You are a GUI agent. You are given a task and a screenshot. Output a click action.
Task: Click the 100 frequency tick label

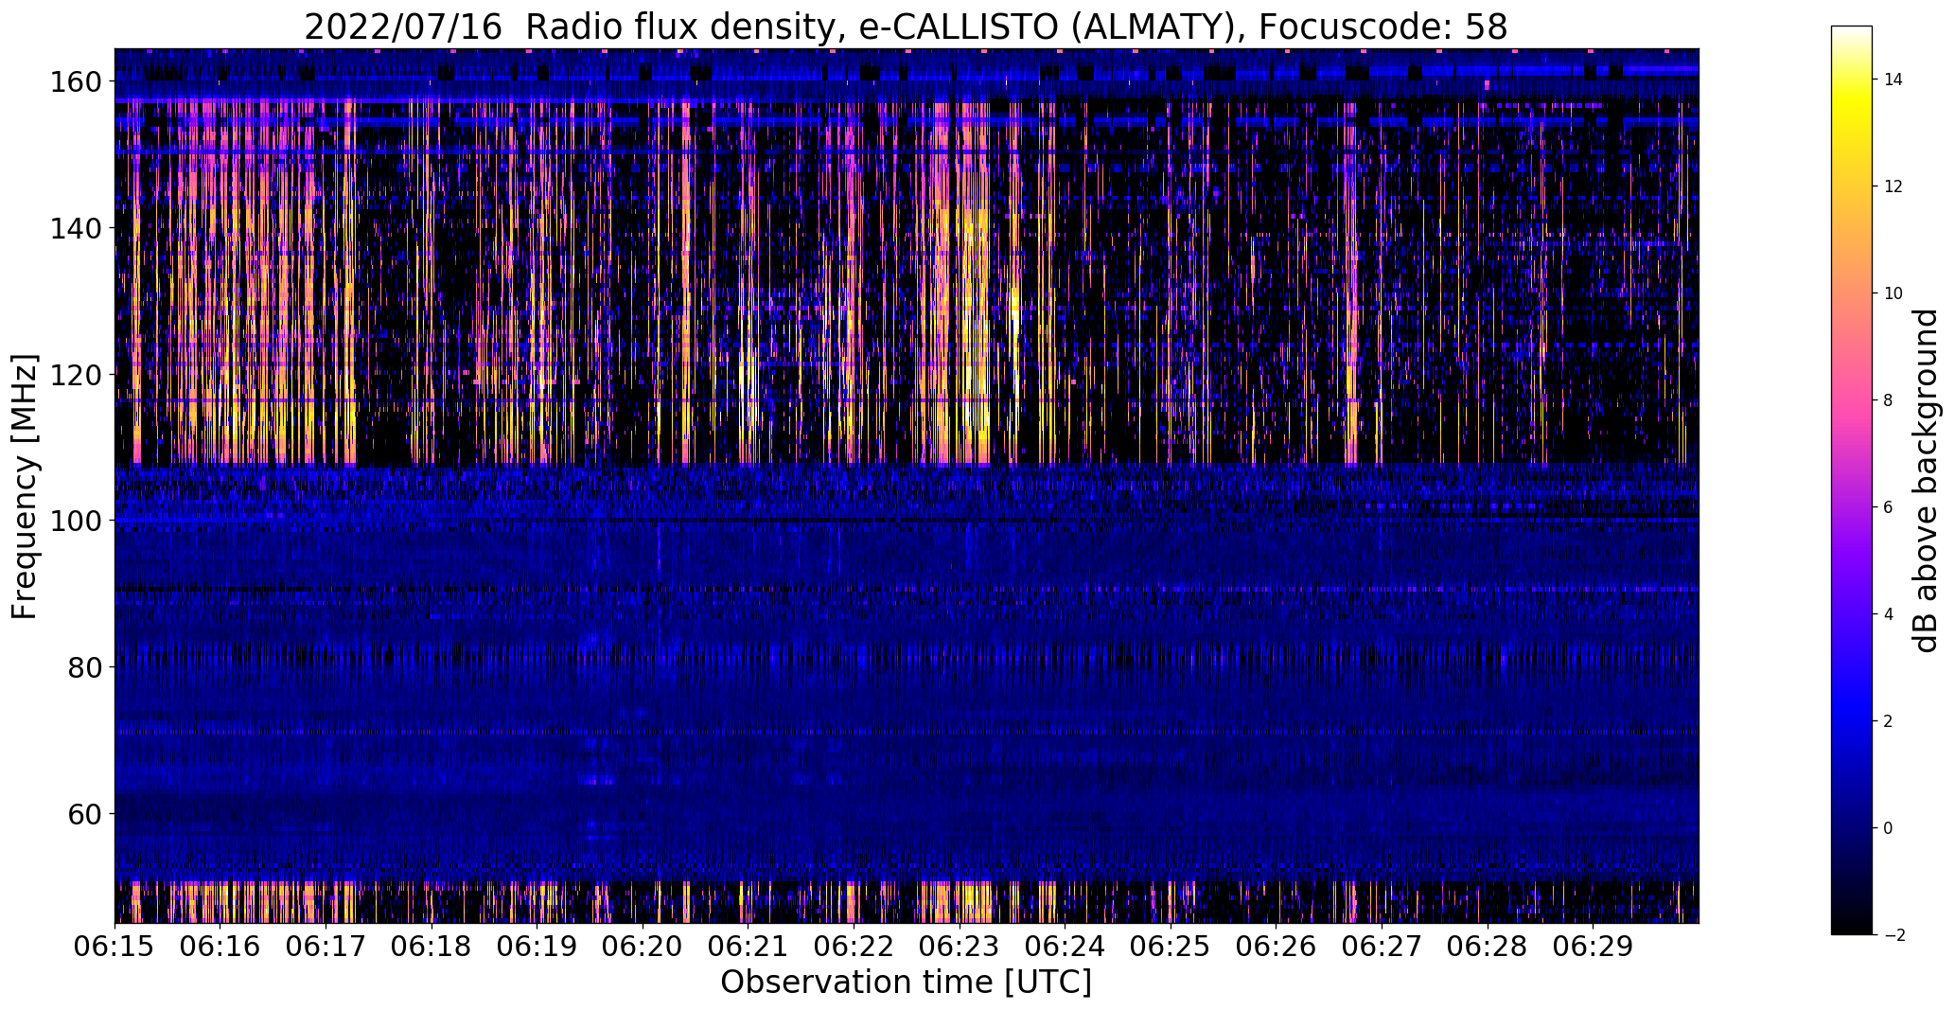coord(76,521)
